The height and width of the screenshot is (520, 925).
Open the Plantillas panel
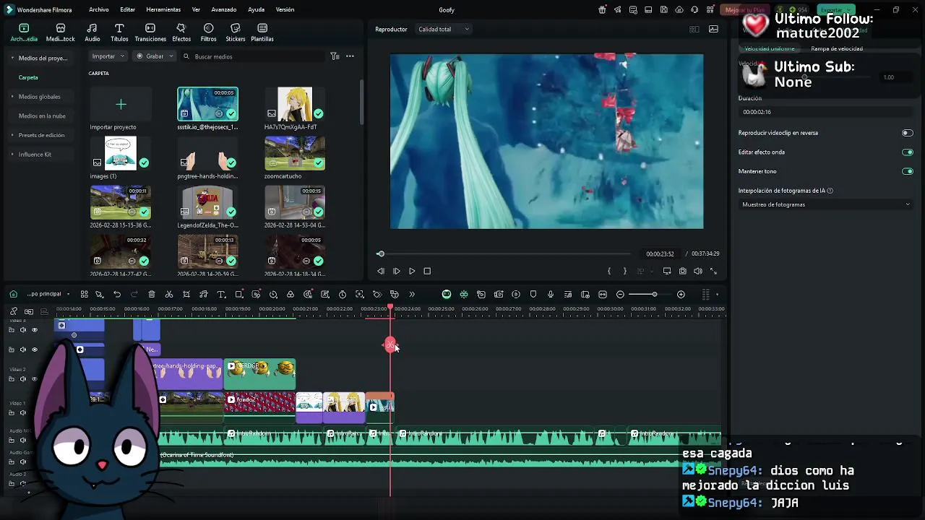click(x=262, y=32)
